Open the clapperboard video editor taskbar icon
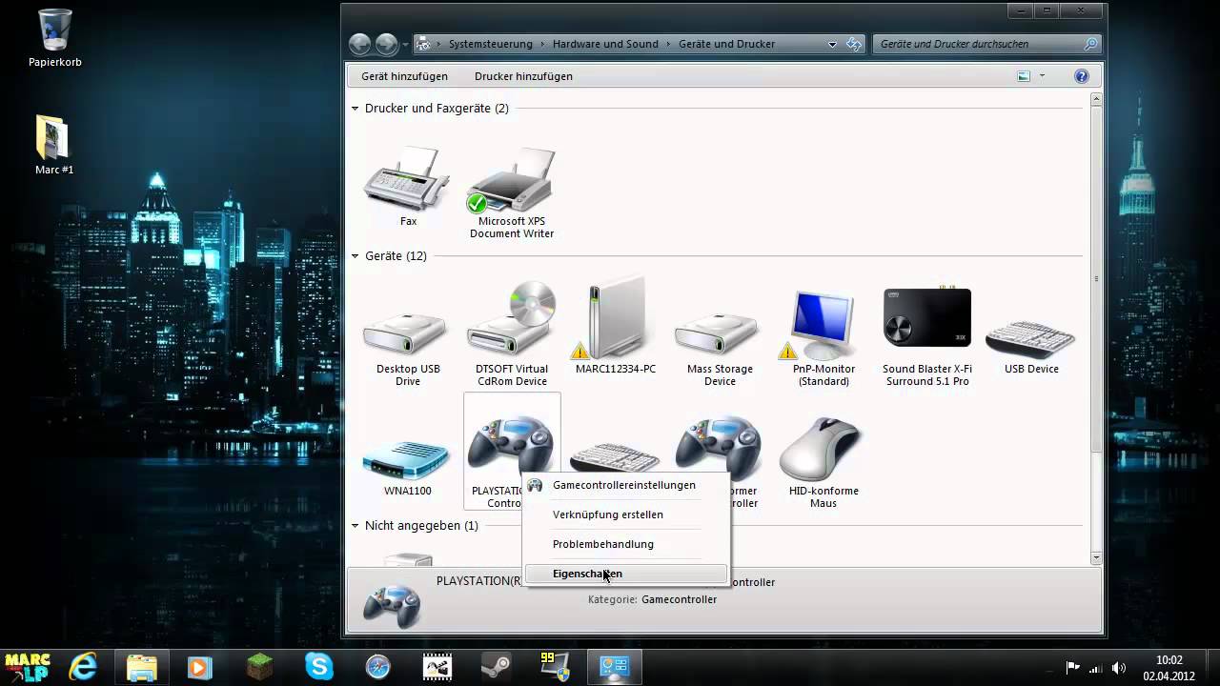The image size is (1220, 686). pos(437,667)
